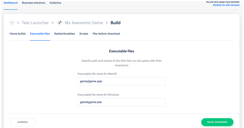
Task: Open the Play before download tab
Action: (106, 34)
